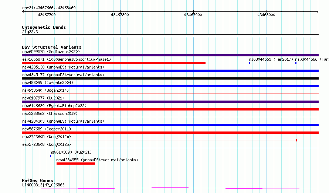Screen dimensions: 329x193
Task: Click the right arrow of the ruler
Action: coord(318,11)
